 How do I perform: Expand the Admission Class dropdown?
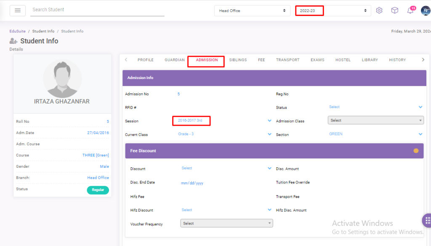coord(375,120)
